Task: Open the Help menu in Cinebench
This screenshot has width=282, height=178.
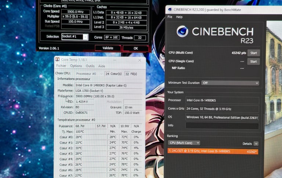Action: [179, 17]
